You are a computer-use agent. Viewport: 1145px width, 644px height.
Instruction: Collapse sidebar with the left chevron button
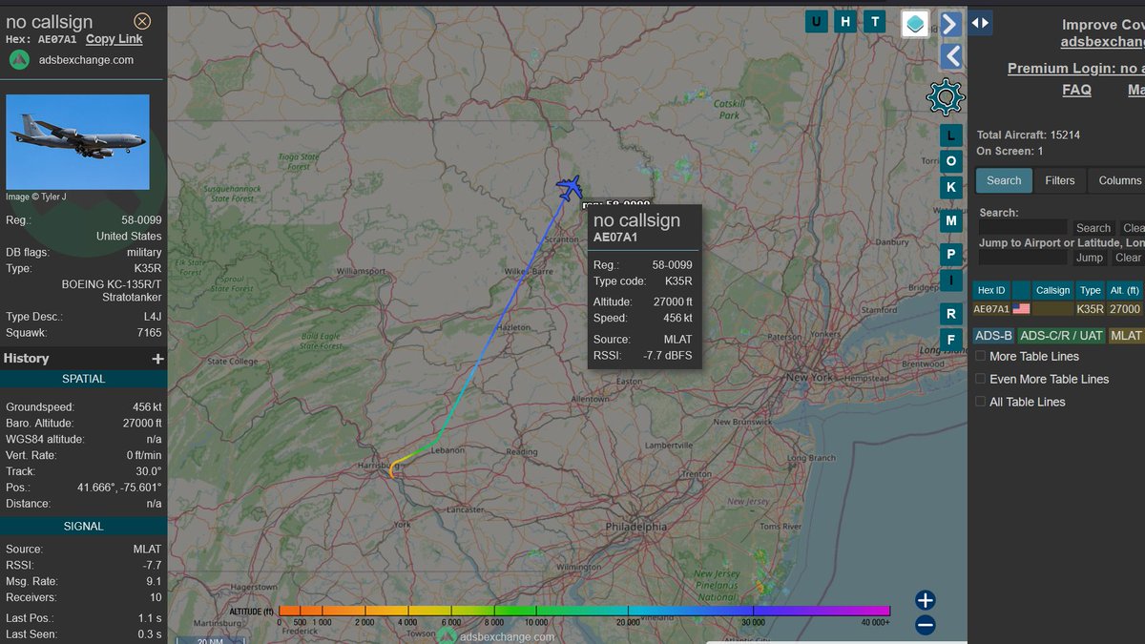coord(950,56)
